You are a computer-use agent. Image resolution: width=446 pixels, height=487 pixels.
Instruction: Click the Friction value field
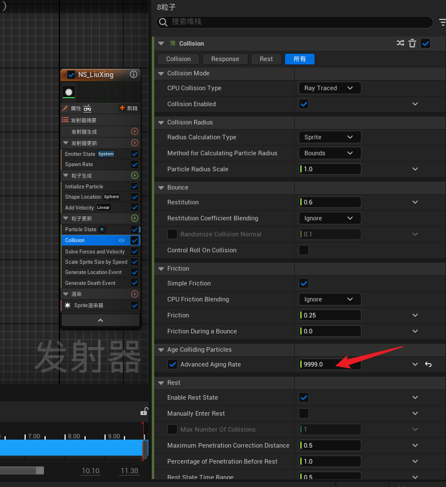point(330,315)
